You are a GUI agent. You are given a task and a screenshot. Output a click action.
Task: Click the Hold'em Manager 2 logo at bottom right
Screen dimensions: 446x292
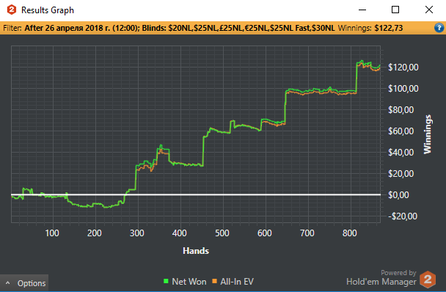(428, 280)
